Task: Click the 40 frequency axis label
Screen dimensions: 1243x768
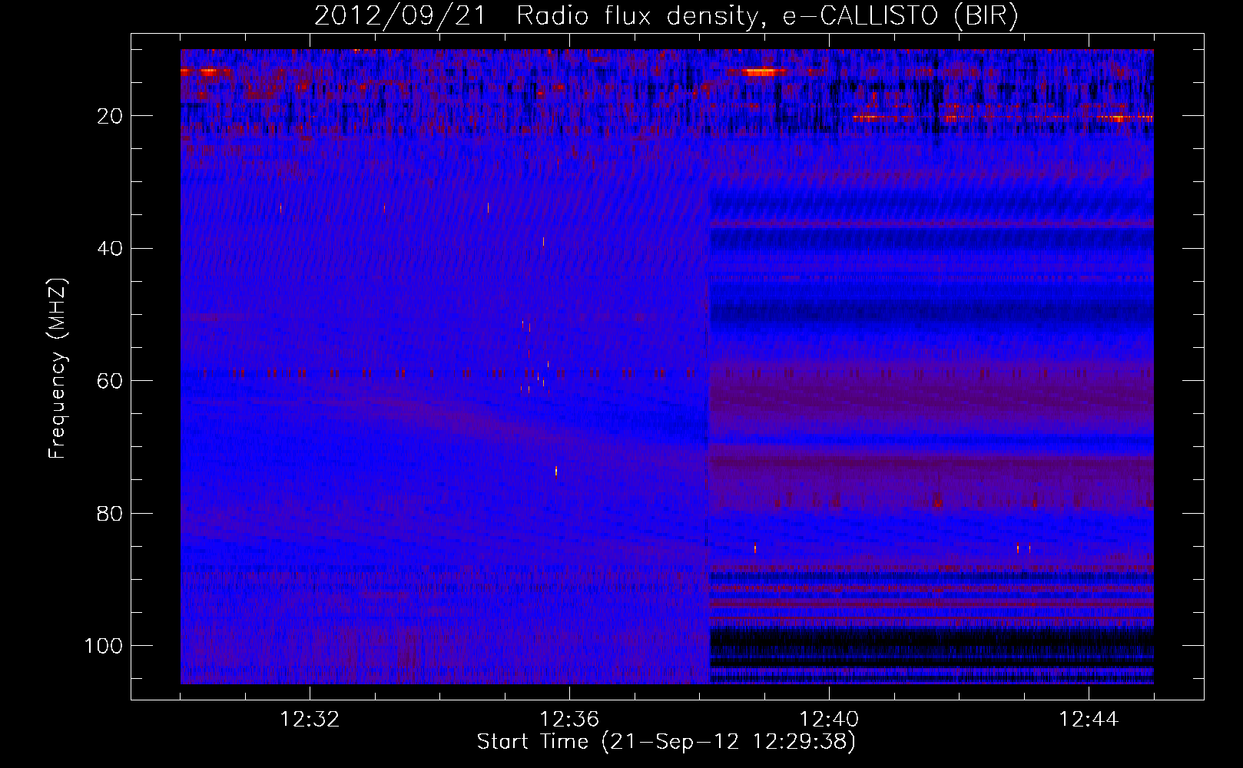Action: [x=111, y=249]
